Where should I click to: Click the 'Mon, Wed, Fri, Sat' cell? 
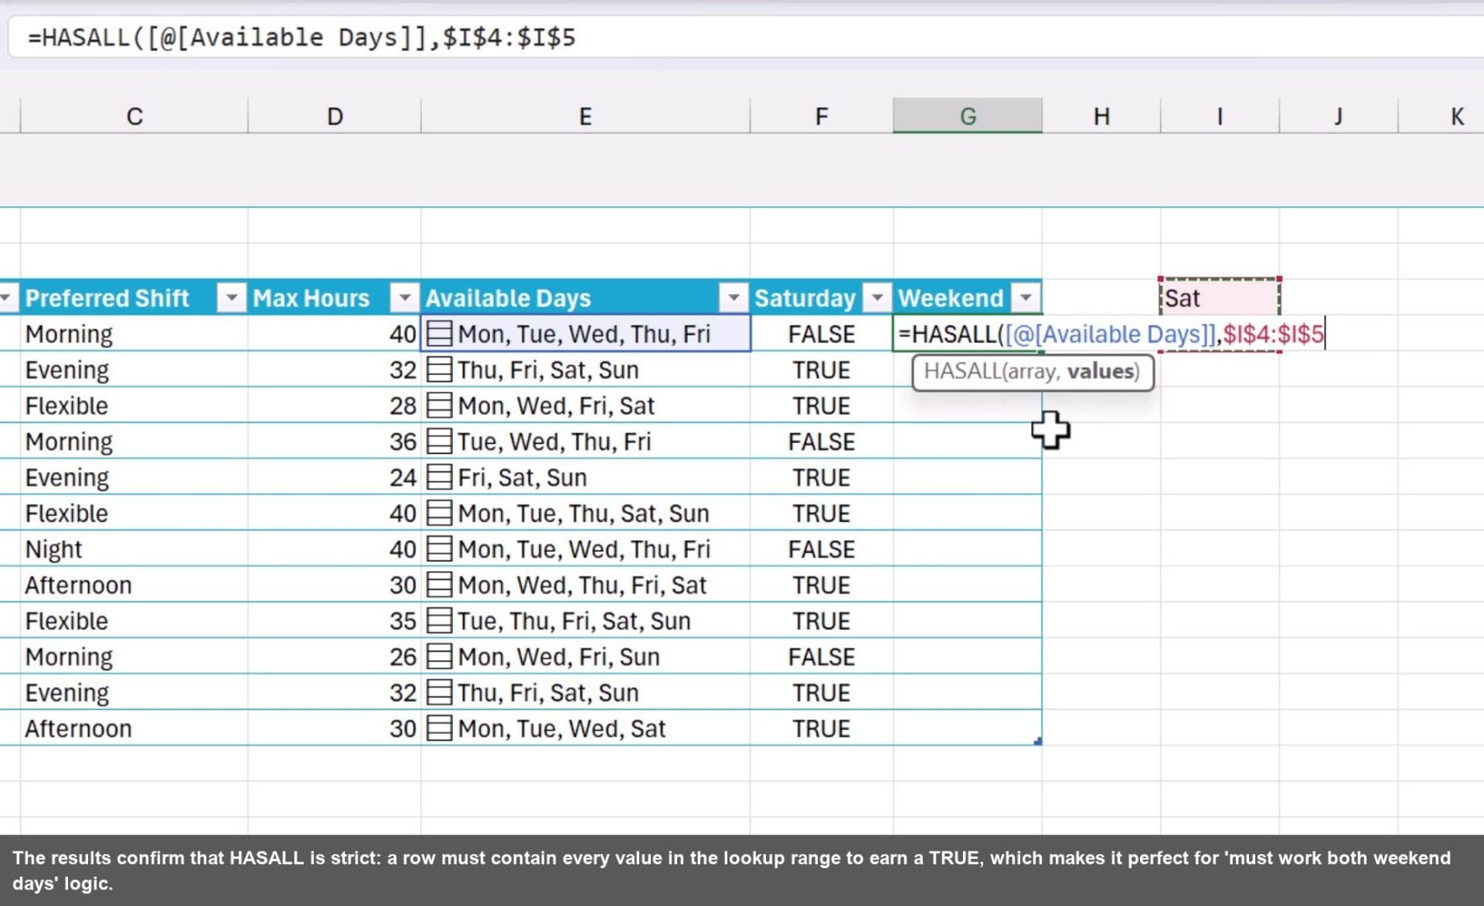click(x=586, y=406)
